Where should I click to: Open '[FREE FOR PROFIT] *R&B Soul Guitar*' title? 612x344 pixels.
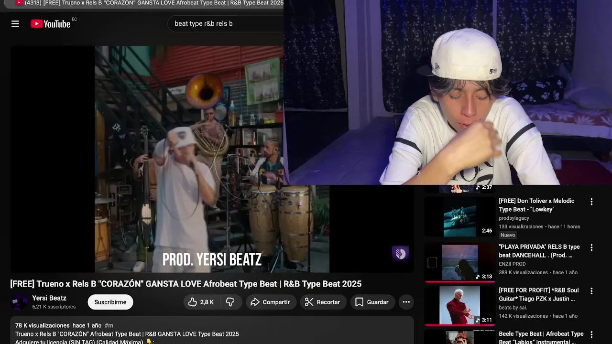539,294
